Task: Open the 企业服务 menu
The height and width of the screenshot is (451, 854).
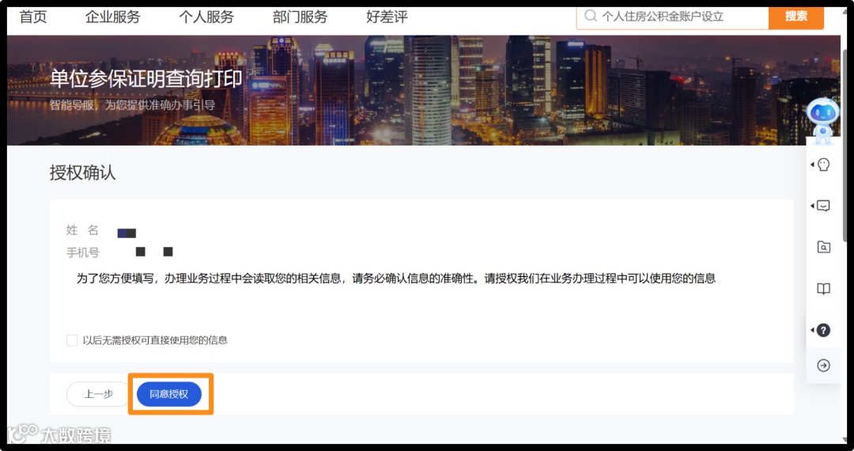Action: pyautogui.click(x=113, y=17)
